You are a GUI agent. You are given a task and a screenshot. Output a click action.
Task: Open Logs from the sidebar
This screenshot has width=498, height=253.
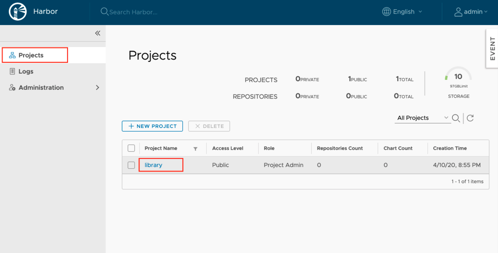pos(26,71)
